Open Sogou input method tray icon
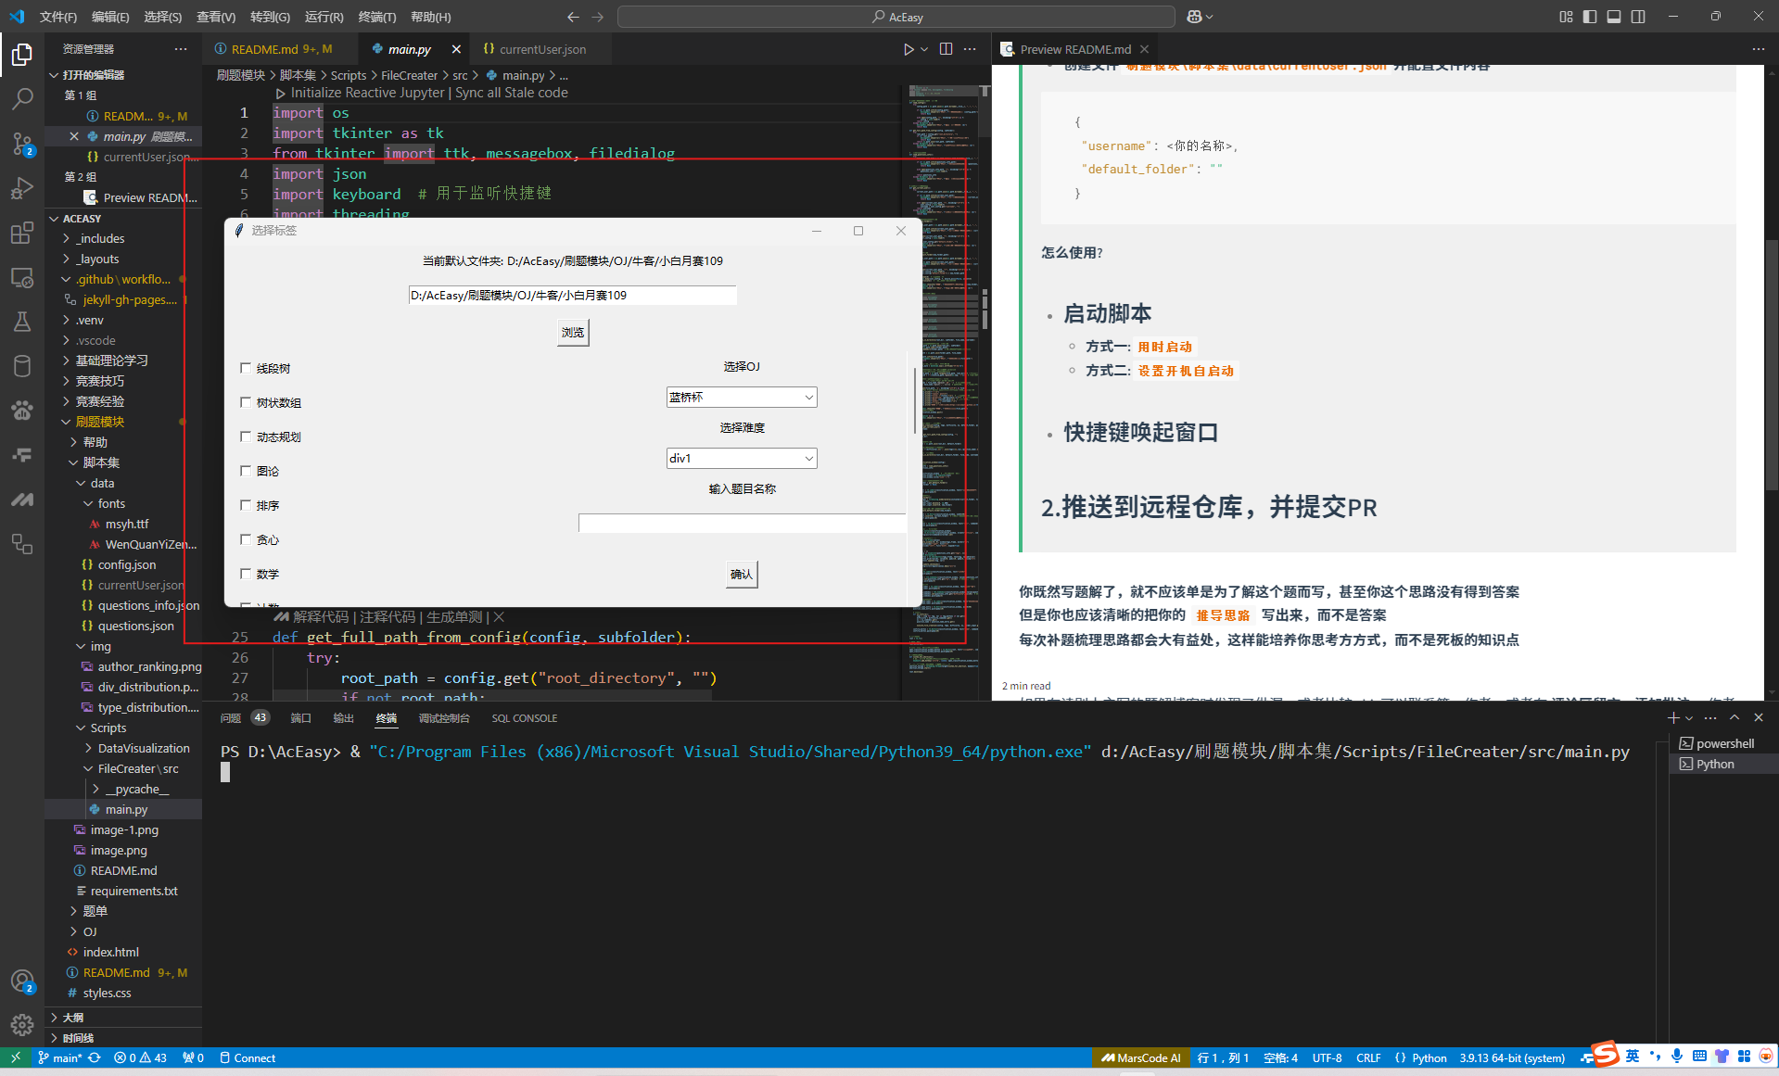 pyautogui.click(x=1604, y=1055)
